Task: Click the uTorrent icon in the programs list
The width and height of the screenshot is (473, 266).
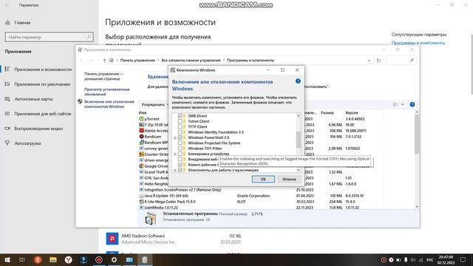Action: click(x=141, y=119)
